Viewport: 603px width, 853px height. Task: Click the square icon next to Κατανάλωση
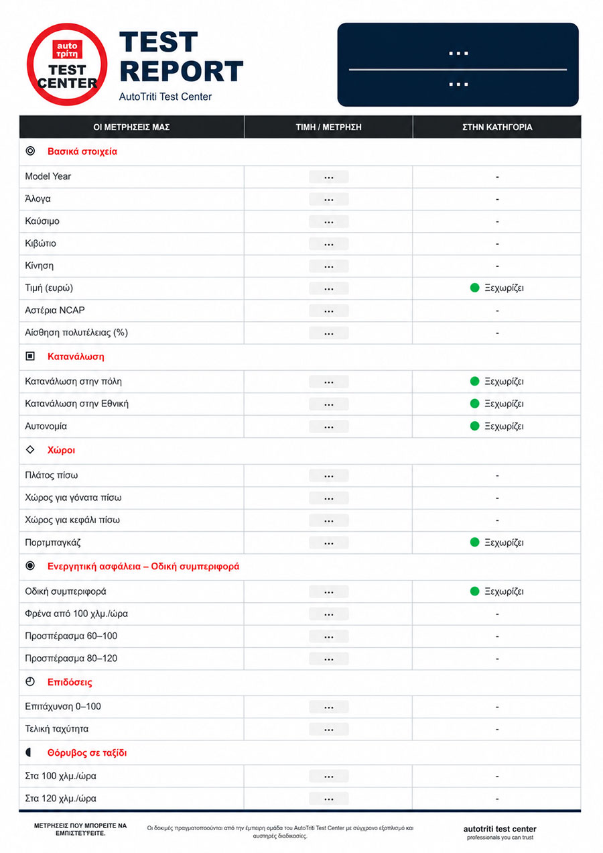[30, 357]
